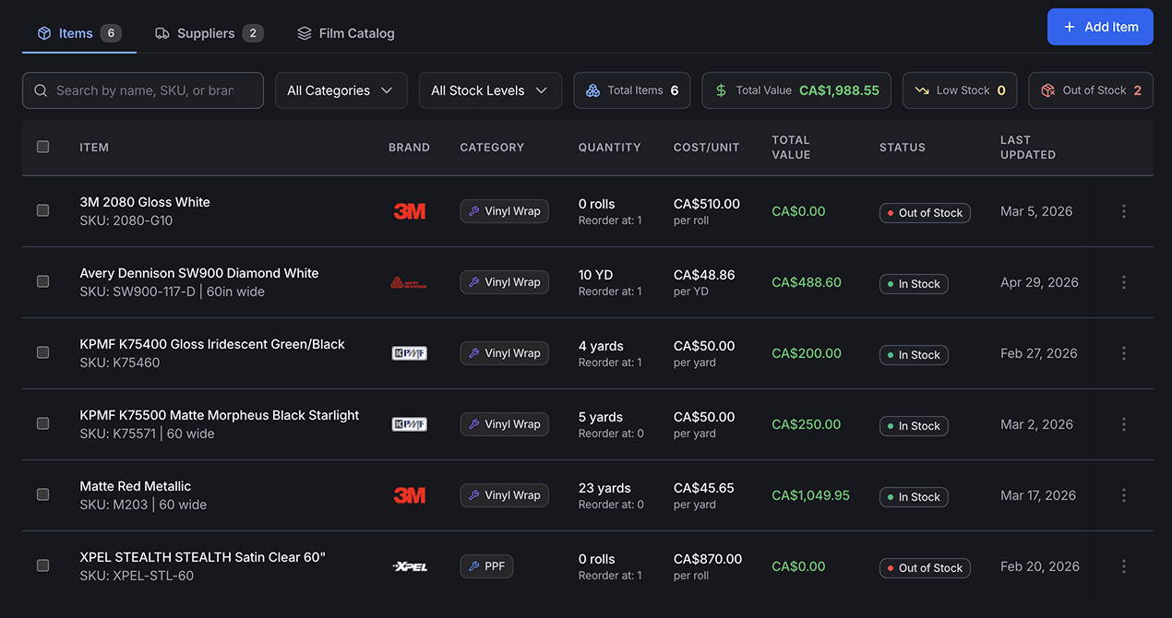The height and width of the screenshot is (618, 1172).
Task: Click the Last Updated column header
Action: point(1028,147)
